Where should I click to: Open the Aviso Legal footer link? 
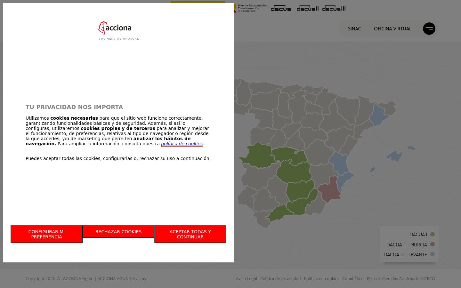tap(247, 279)
